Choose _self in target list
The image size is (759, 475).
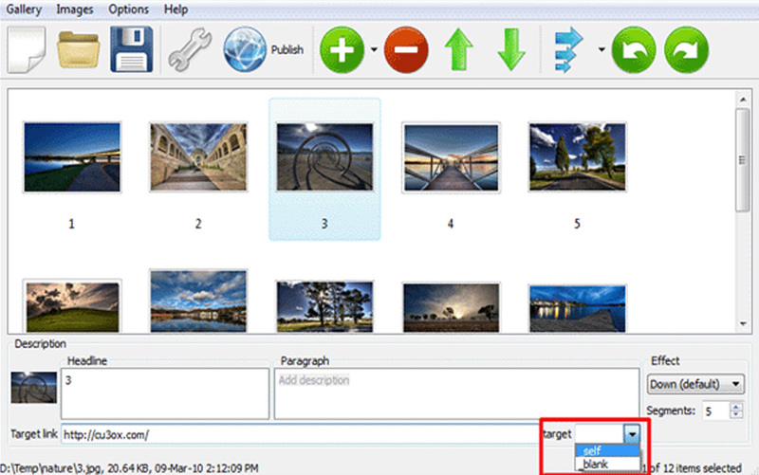pos(607,450)
